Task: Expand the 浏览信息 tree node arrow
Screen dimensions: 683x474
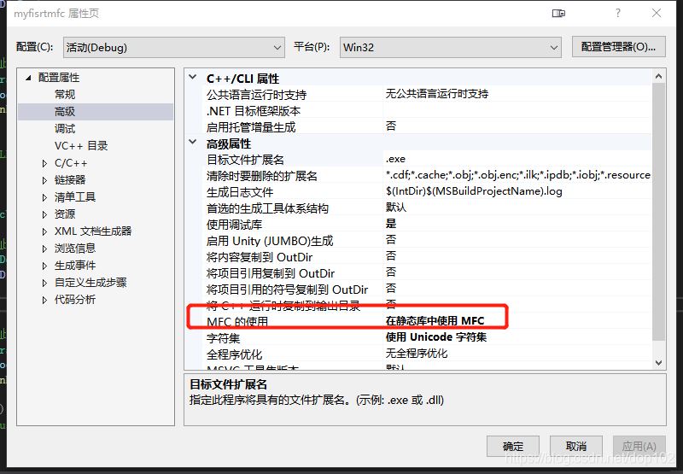Action: (x=44, y=249)
